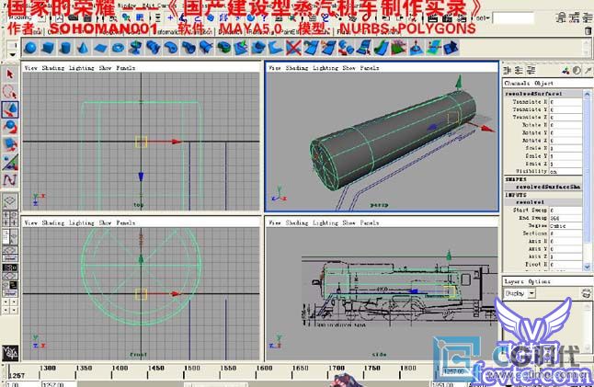Click the Degree field showing Cubic
Image resolution: width=594 pixels, height=387 pixels.
565,226
